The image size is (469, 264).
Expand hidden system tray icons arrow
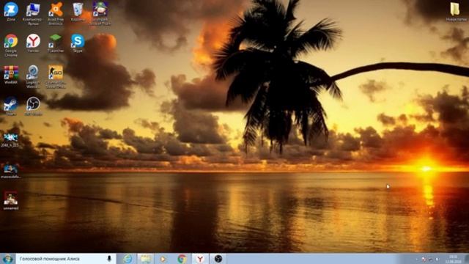[x=417, y=259]
